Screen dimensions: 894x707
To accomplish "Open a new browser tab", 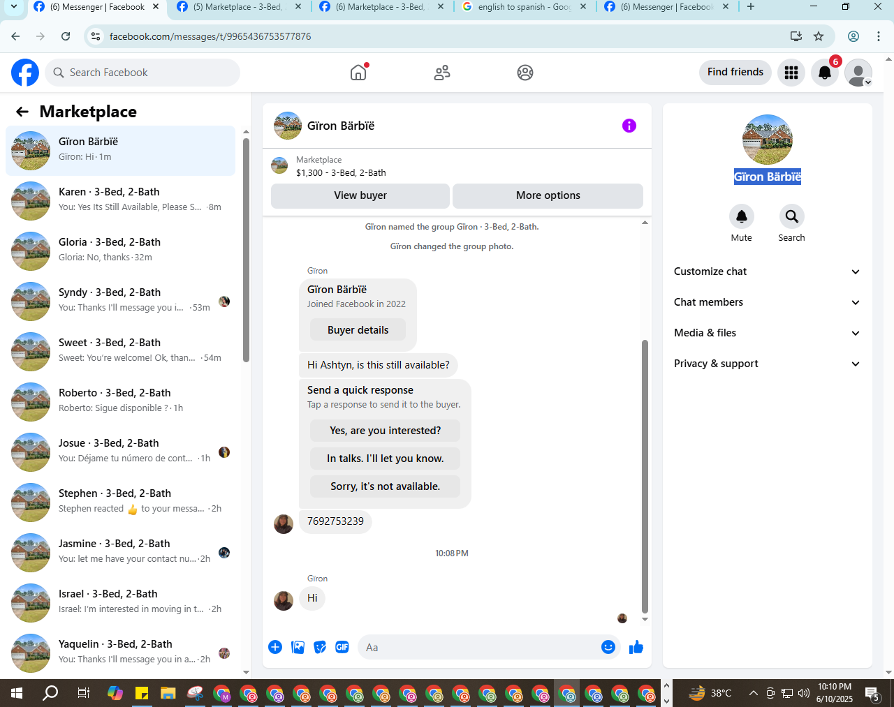I will 751,7.
